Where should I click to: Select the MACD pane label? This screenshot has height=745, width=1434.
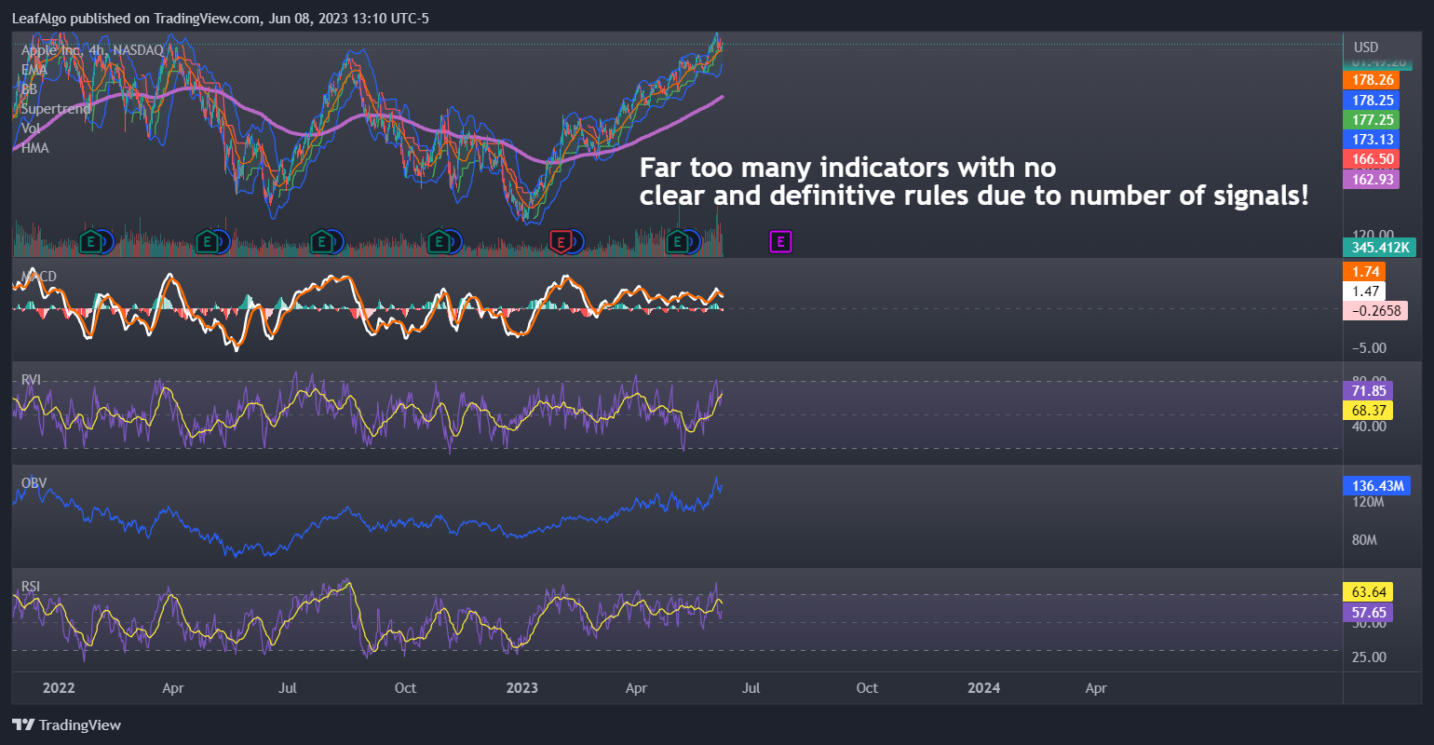coord(39,276)
